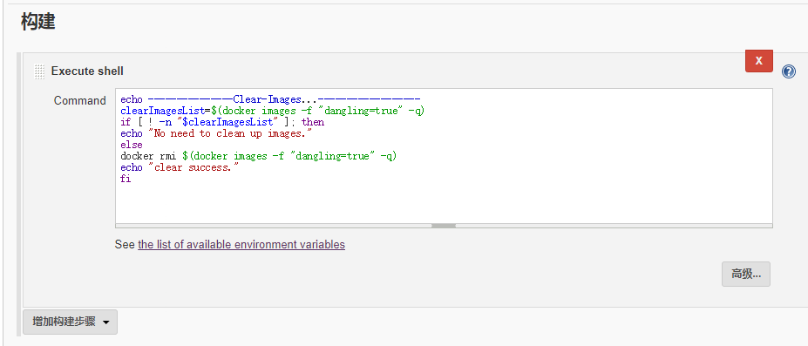Click the clearImagesList assignment line
Viewport: 808px width, 346px height.
pos(273,112)
